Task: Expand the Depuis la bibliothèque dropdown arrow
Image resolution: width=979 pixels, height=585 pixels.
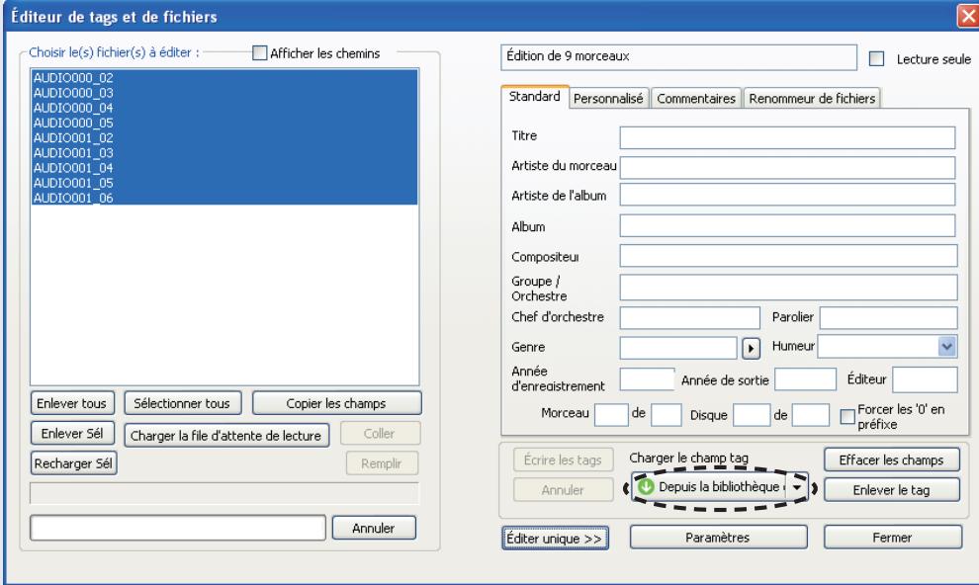Action: (797, 488)
